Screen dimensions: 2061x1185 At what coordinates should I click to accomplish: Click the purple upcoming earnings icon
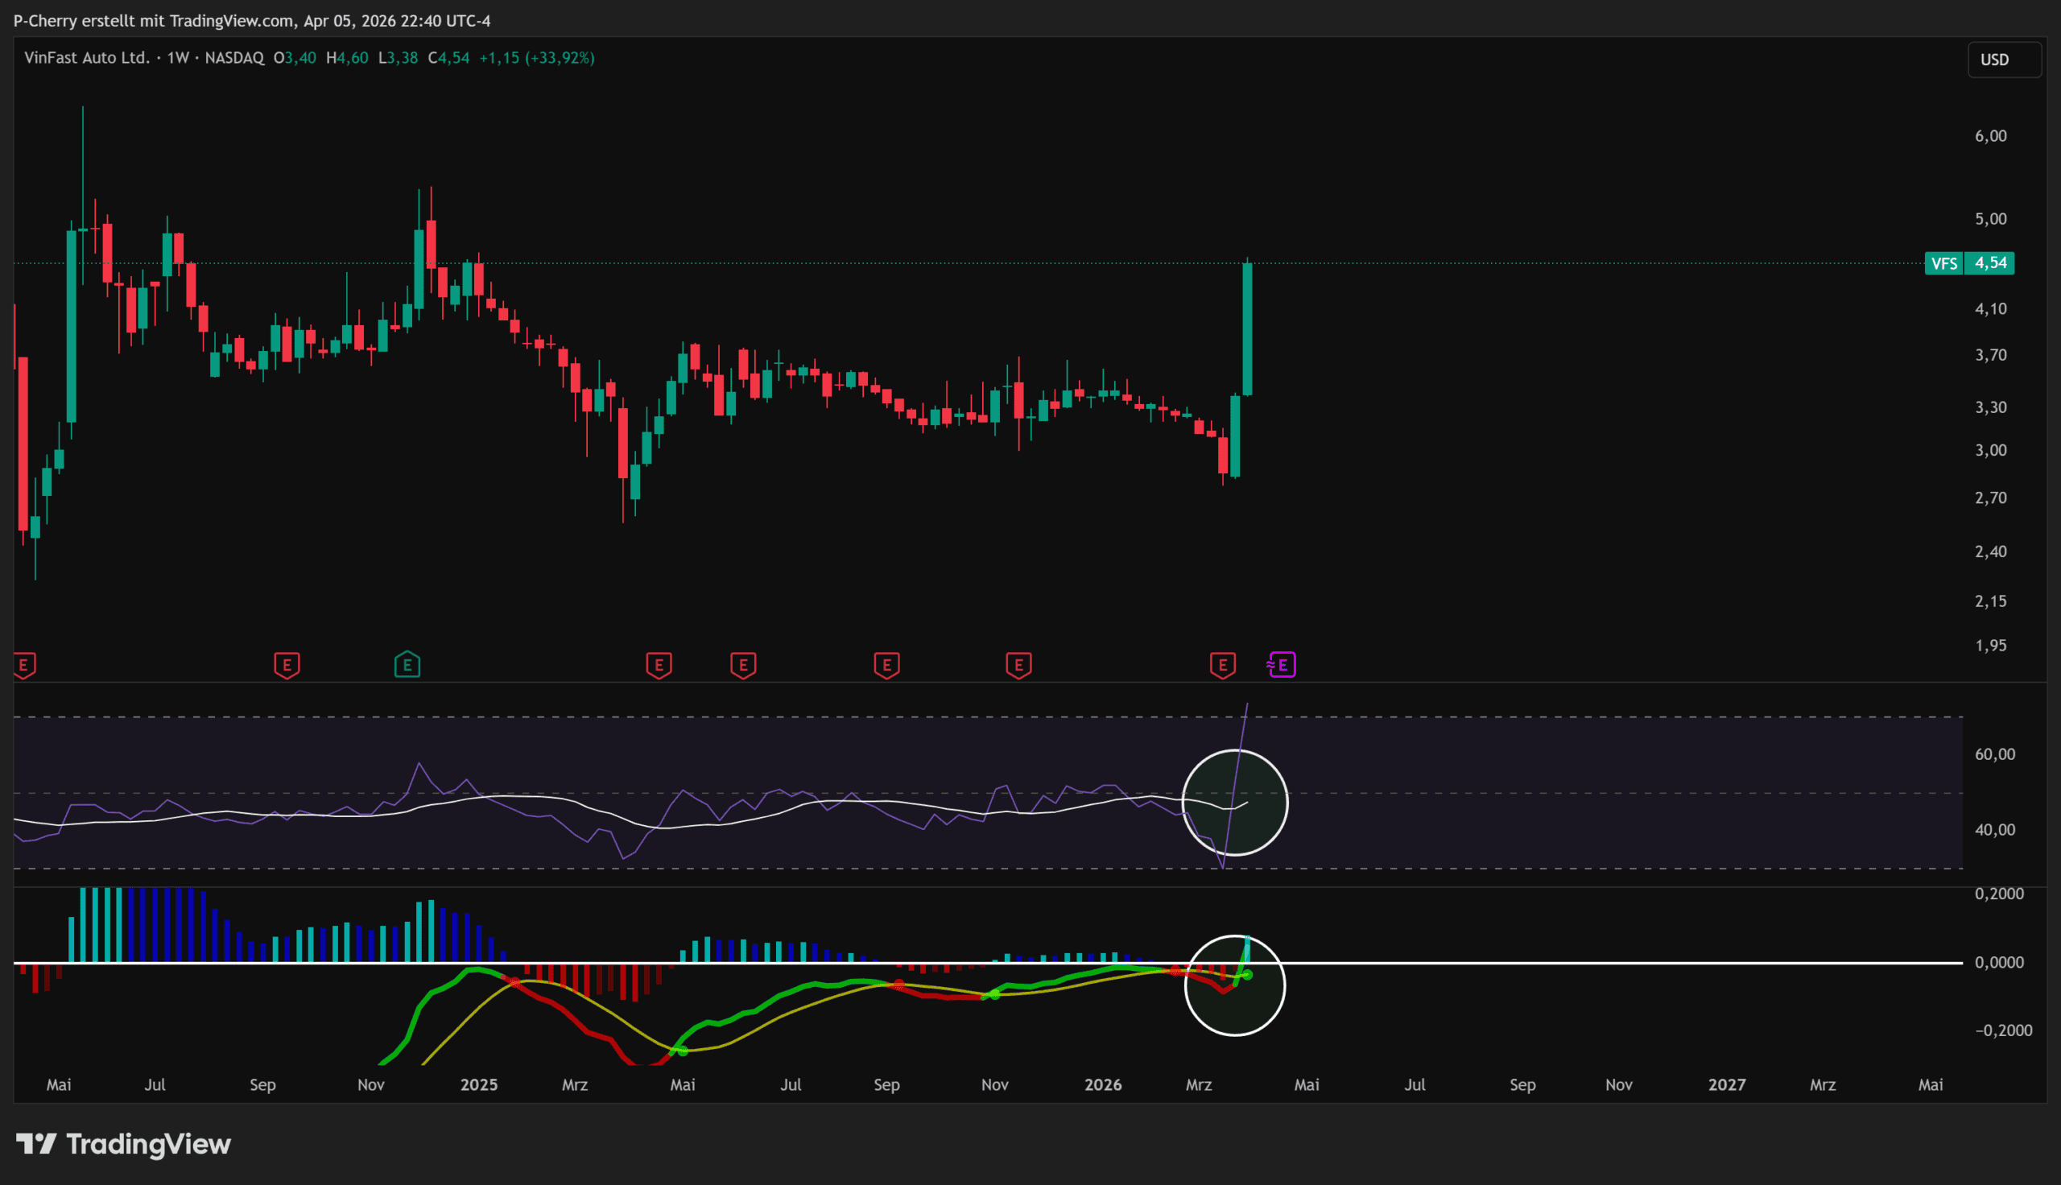1282,665
